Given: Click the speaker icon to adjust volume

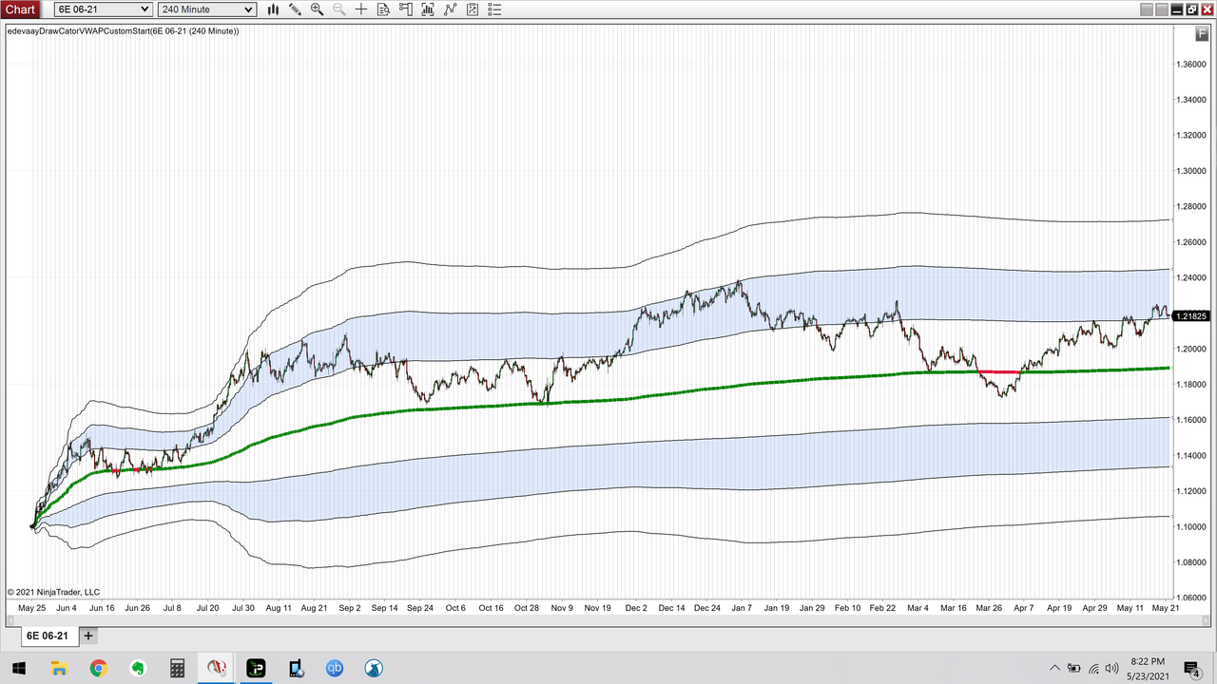Looking at the screenshot, I should click(1111, 669).
